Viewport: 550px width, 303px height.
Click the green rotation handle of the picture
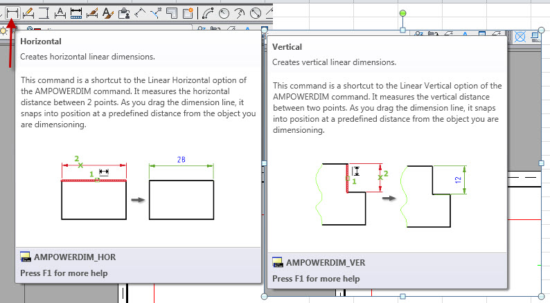pyautogui.click(x=402, y=13)
